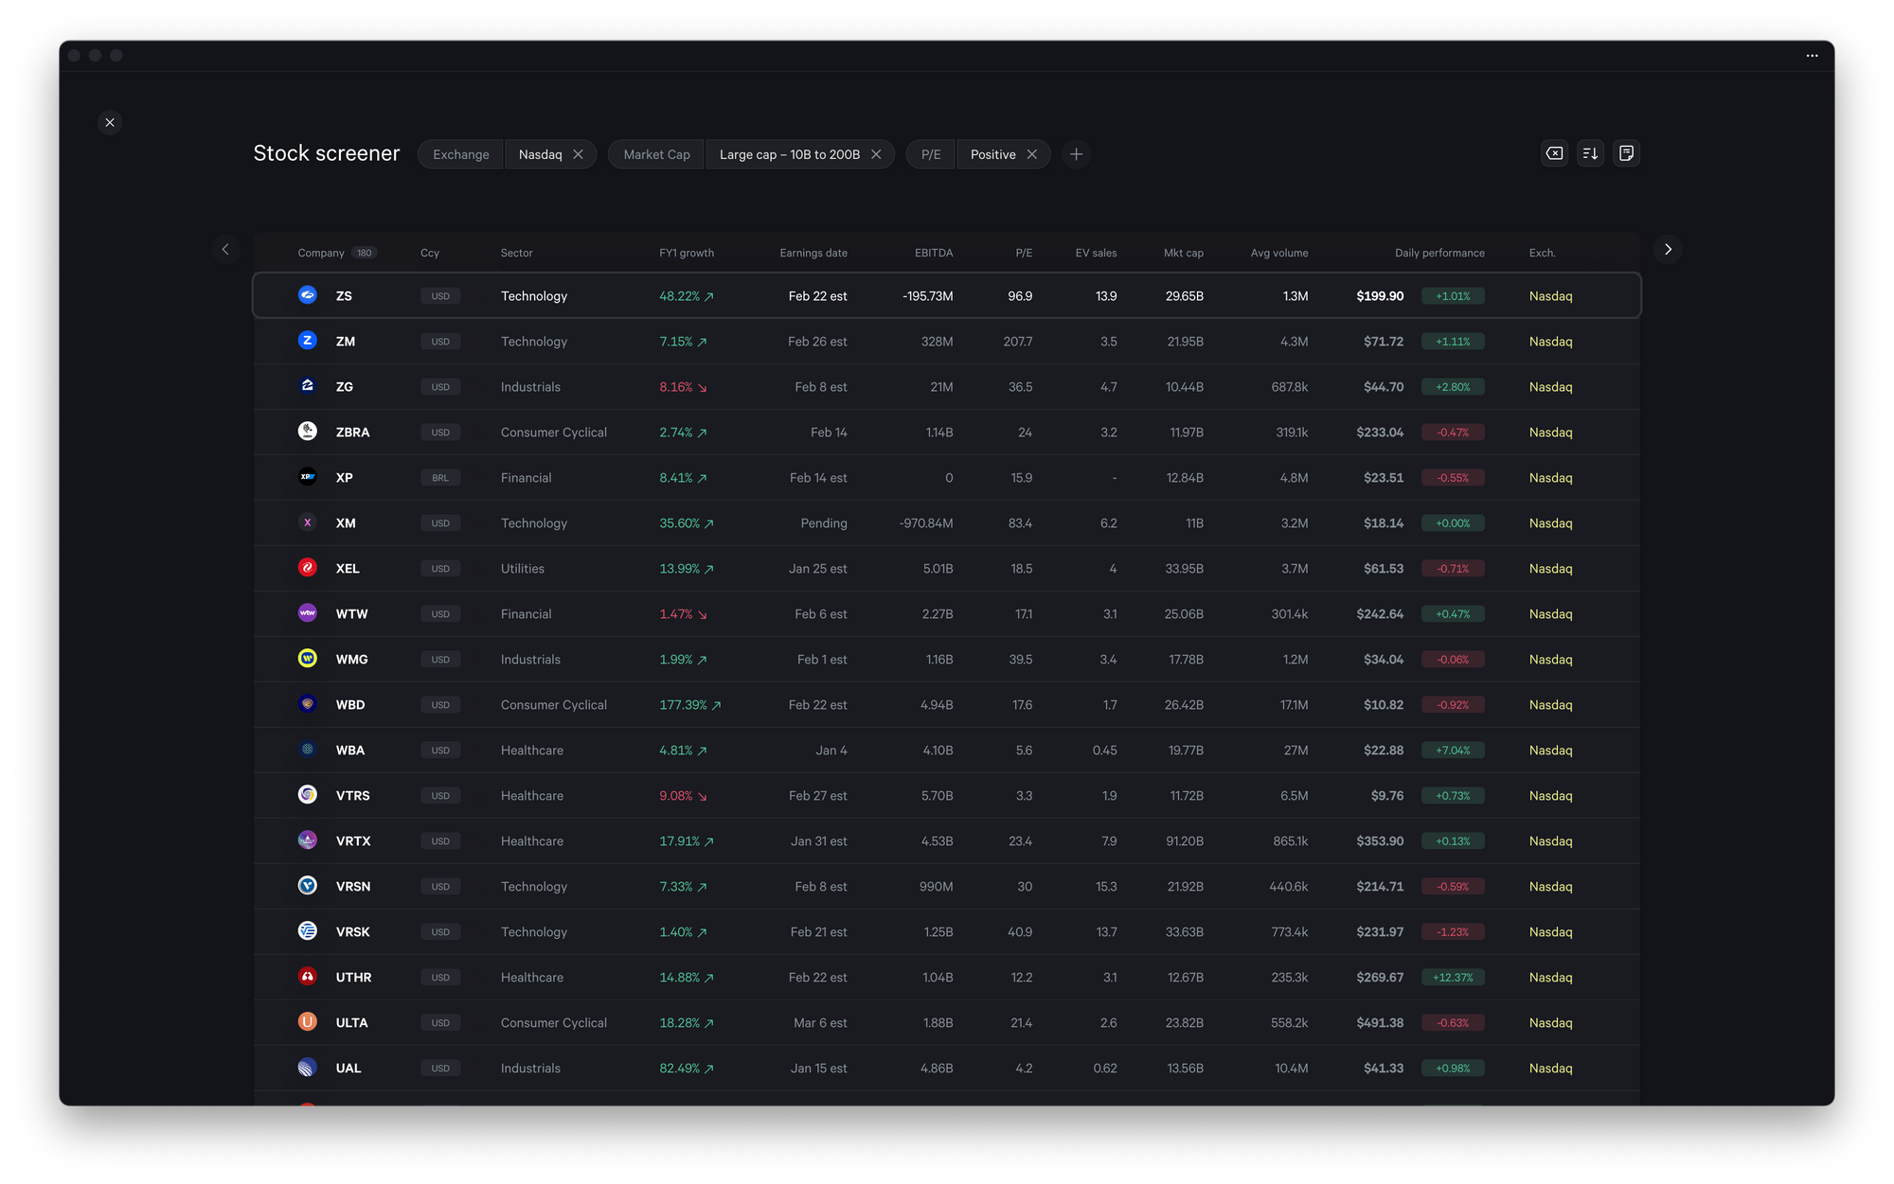Go to next columns with right chevron
Image resolution: width=1894 pixels, height=1184 pixels.
(x=1668, y=249)
